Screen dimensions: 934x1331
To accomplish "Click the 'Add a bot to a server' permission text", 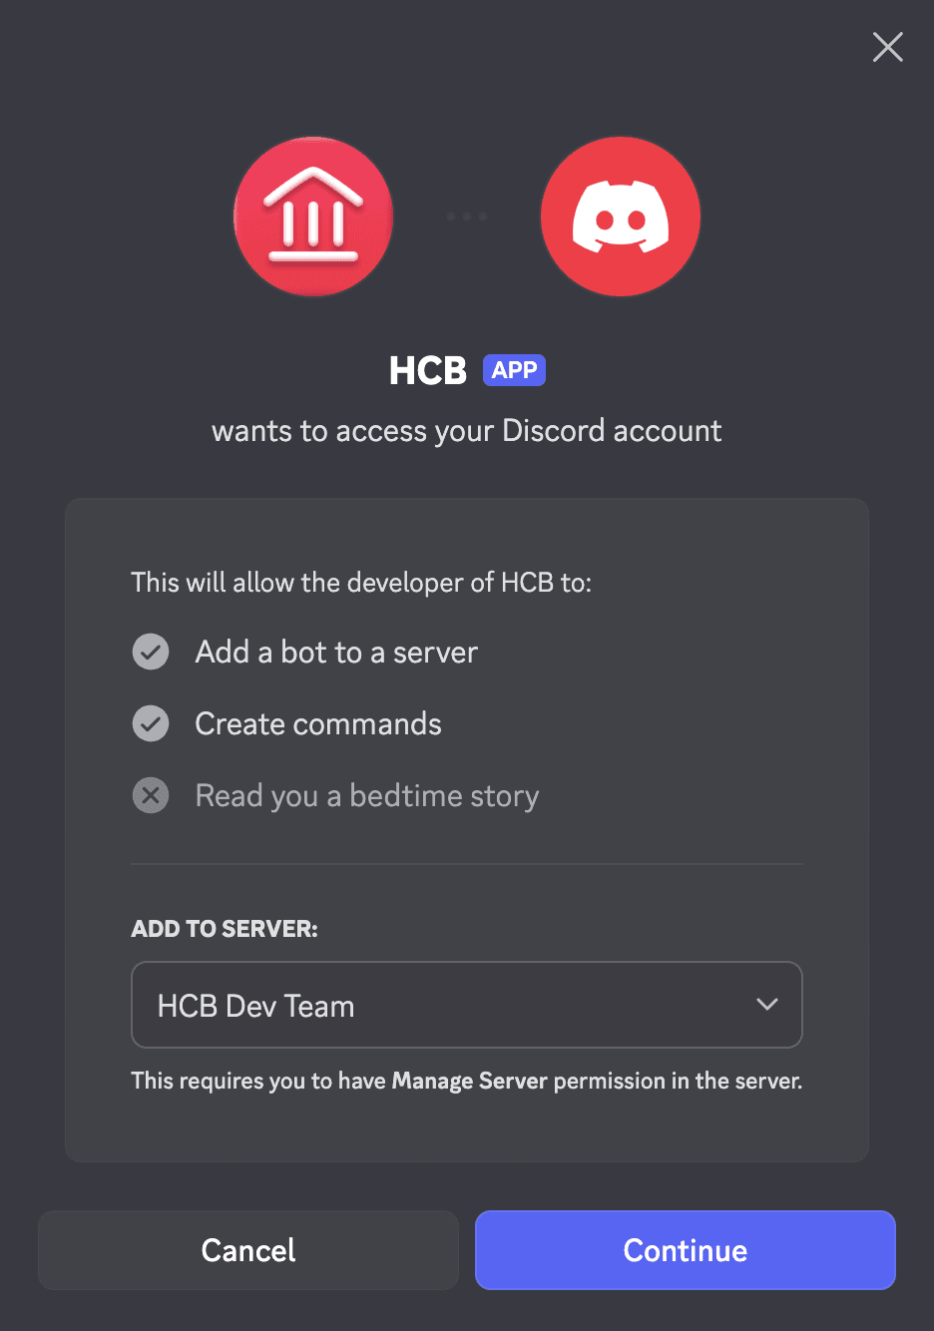I will [336, 653].
